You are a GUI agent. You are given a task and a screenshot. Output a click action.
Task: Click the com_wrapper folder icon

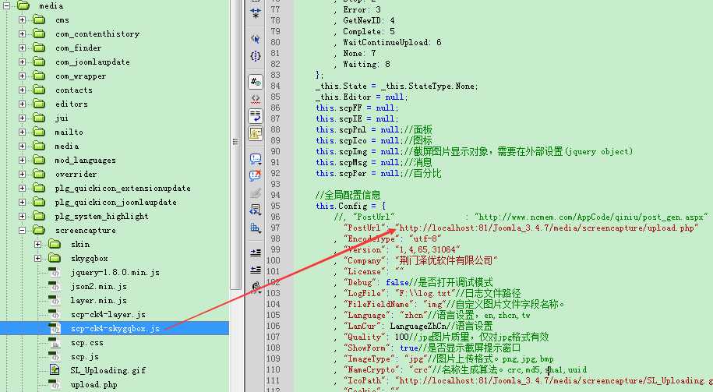coord(39,76)
